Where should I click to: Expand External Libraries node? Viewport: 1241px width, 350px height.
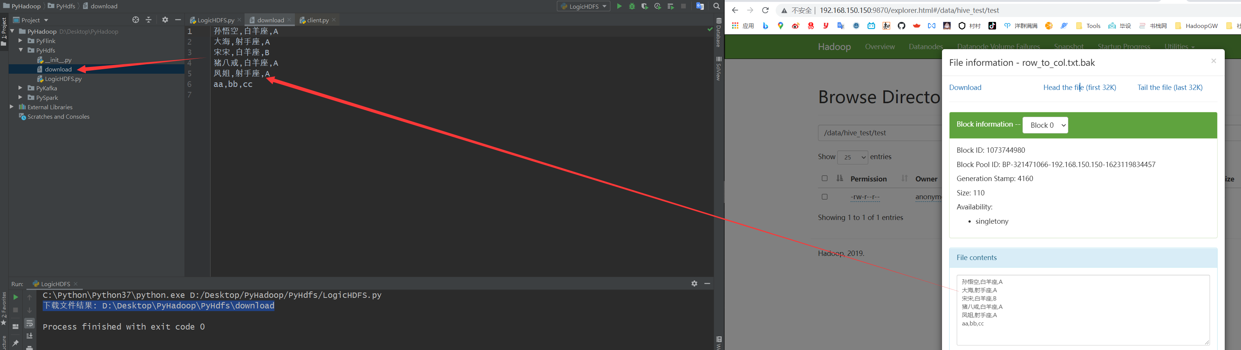pos(12,106)
